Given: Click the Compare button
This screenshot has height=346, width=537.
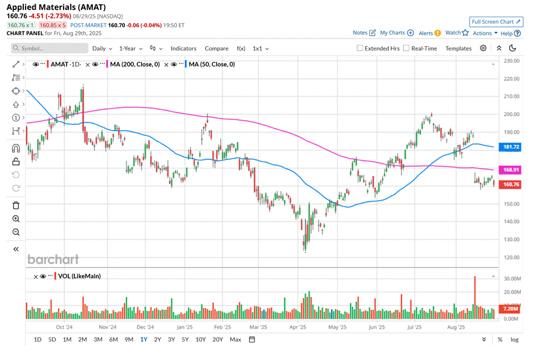Looking at the screenshot, I should coord(216,49).
